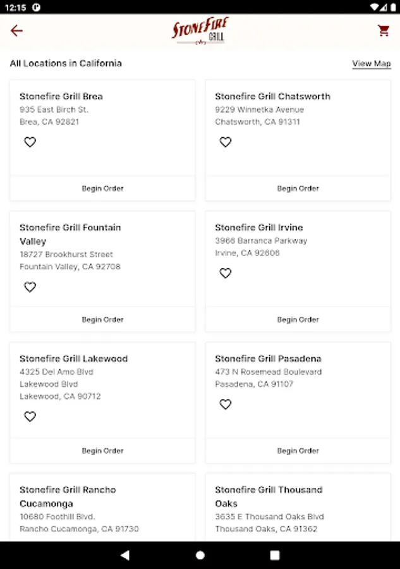Favorite the Chatsworth location with heart
The image size is (400, 569).
tap(226, 142)
